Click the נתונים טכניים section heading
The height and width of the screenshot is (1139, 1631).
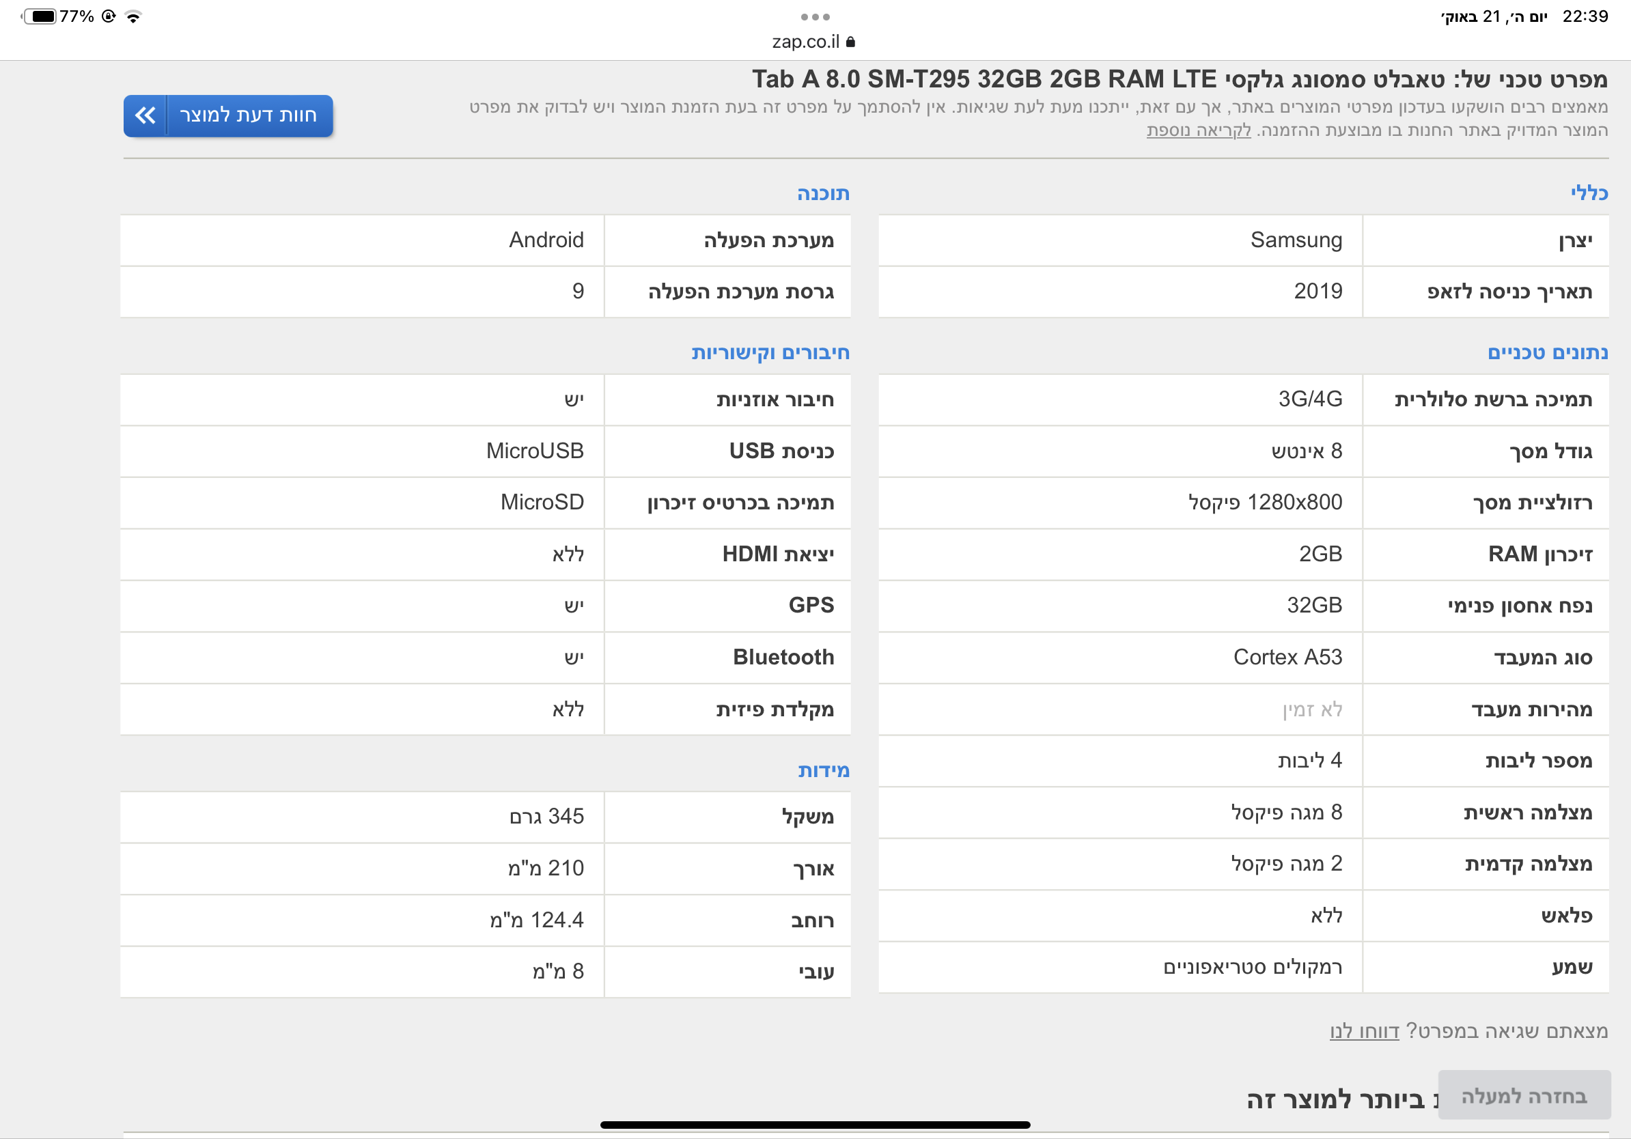pos(1547,352)
